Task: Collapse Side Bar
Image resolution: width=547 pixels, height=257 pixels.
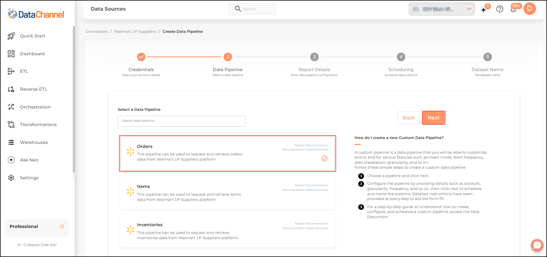Action: 37,245
